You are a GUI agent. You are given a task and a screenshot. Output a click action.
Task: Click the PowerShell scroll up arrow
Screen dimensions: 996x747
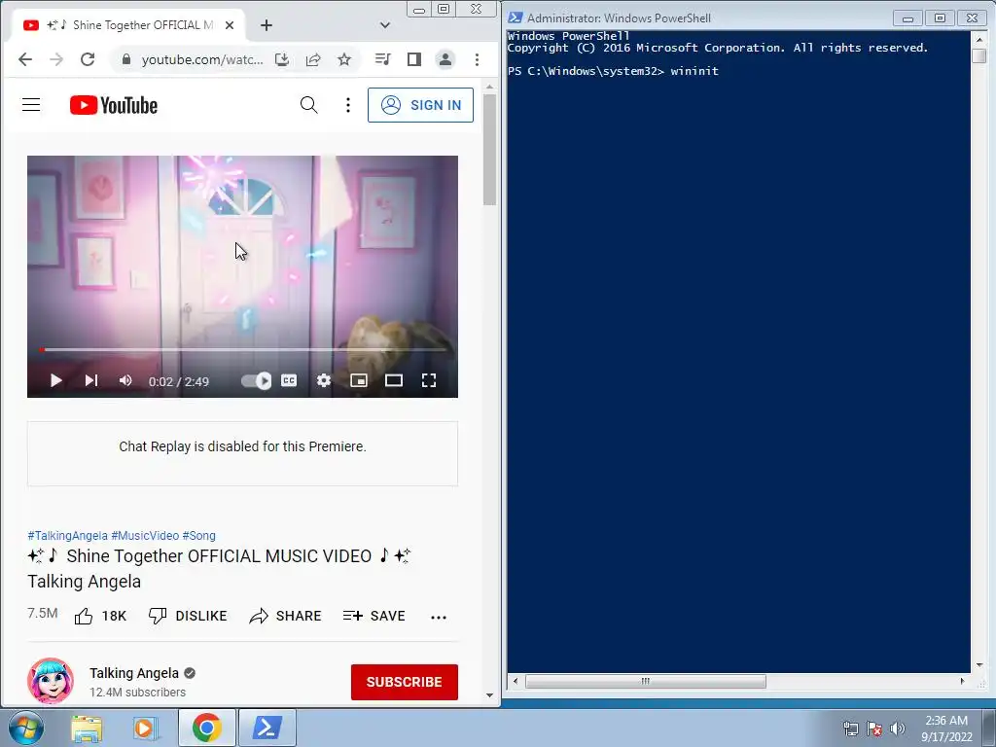(978, 39)
